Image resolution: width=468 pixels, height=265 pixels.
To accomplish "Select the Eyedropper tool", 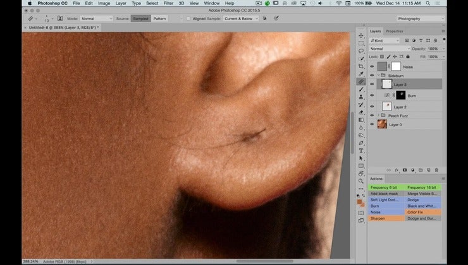I will (x=361, y=74).
